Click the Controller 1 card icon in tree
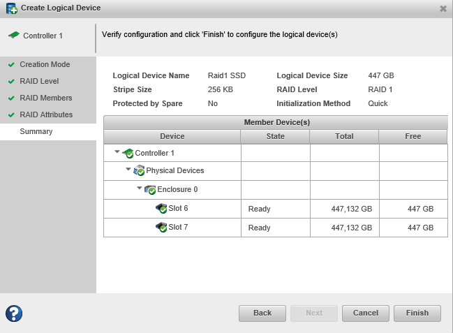The height and width of the screenshot is (333, 453). [128, 153]
